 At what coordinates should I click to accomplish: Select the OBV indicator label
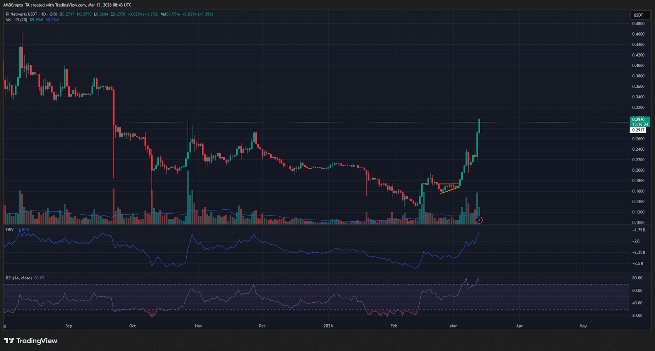click(9, 230)
